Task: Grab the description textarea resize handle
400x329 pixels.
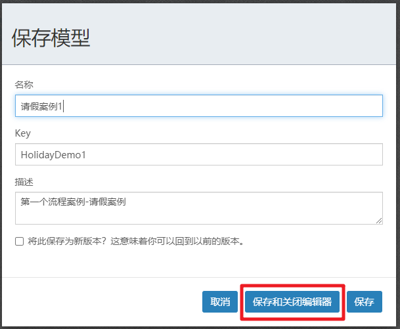Action: (379, 221)
